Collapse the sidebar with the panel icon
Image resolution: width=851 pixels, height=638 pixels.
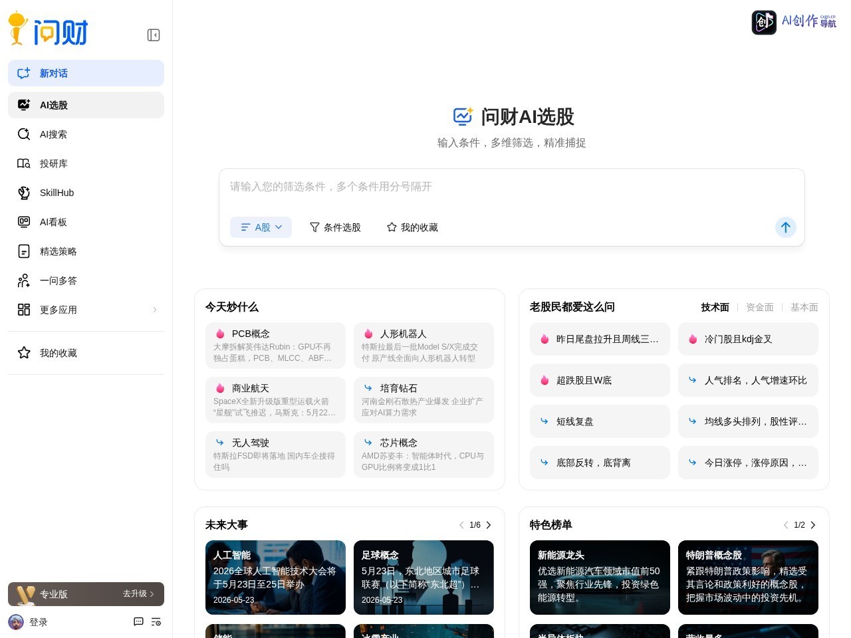pyautogui.click(x=154, y=35)
